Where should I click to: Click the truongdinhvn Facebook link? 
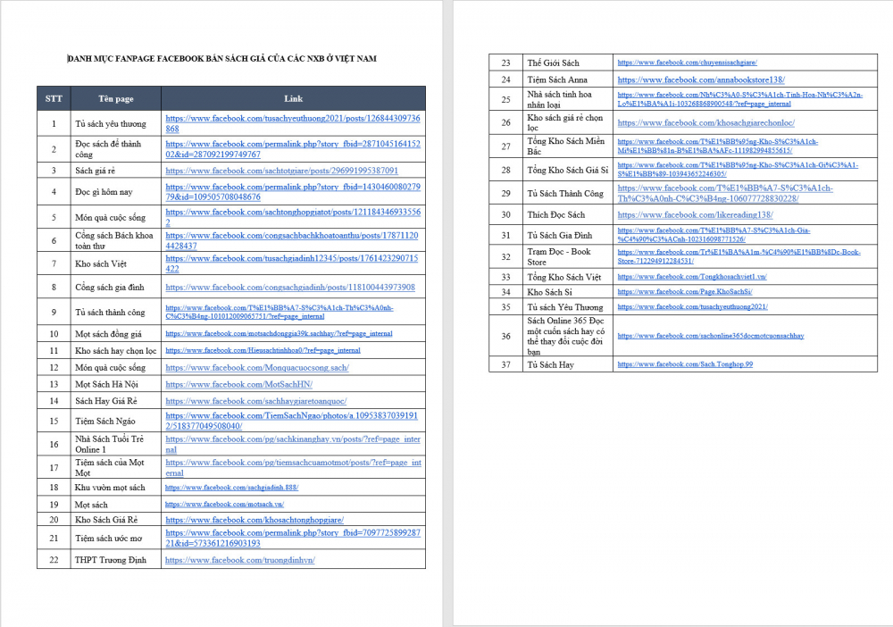[239, 560]
